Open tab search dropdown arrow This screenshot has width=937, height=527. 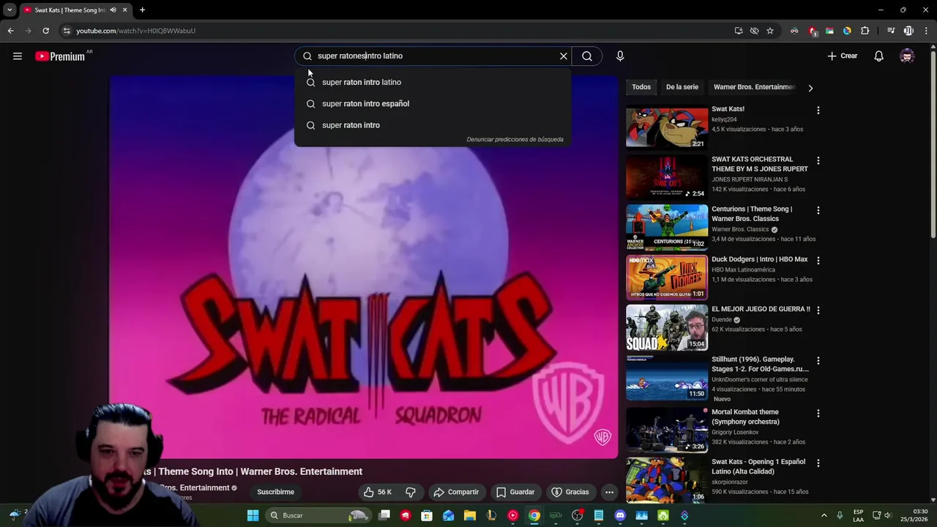pyautogui.click(x=10, y=10)
